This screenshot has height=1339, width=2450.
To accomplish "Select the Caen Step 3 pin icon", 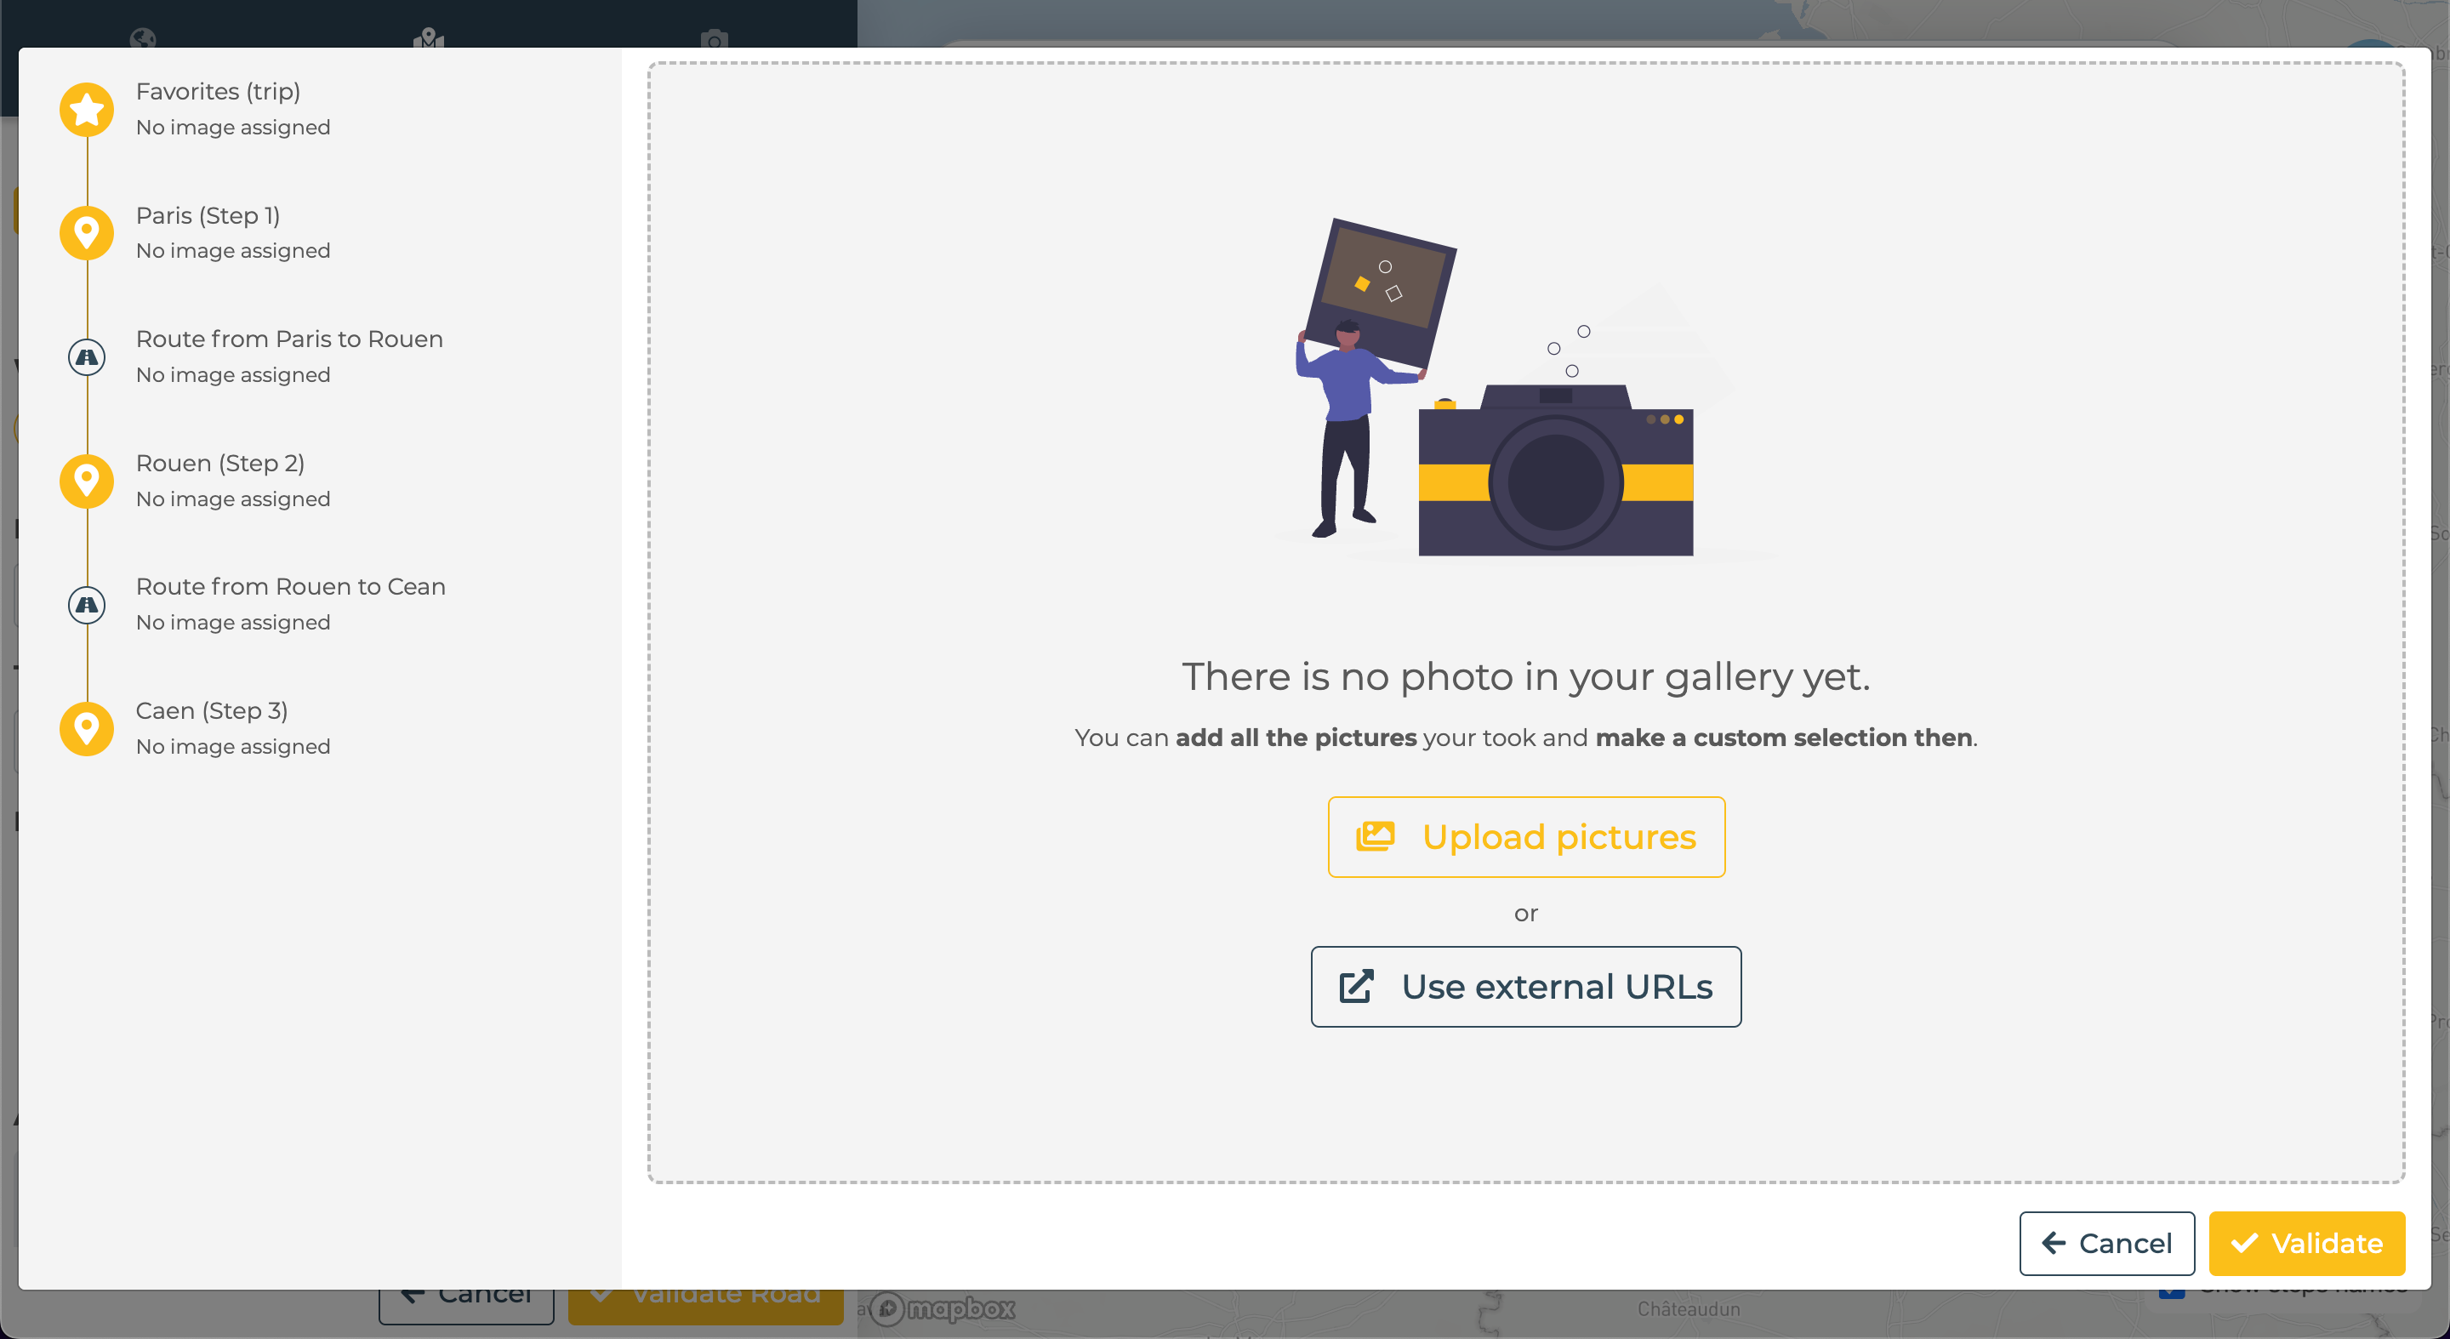I will click(x=87, y=728).
